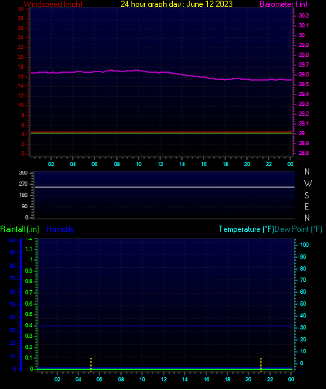
Task: Click the Barometer (.in) axis label
Action: click(283, 4)
